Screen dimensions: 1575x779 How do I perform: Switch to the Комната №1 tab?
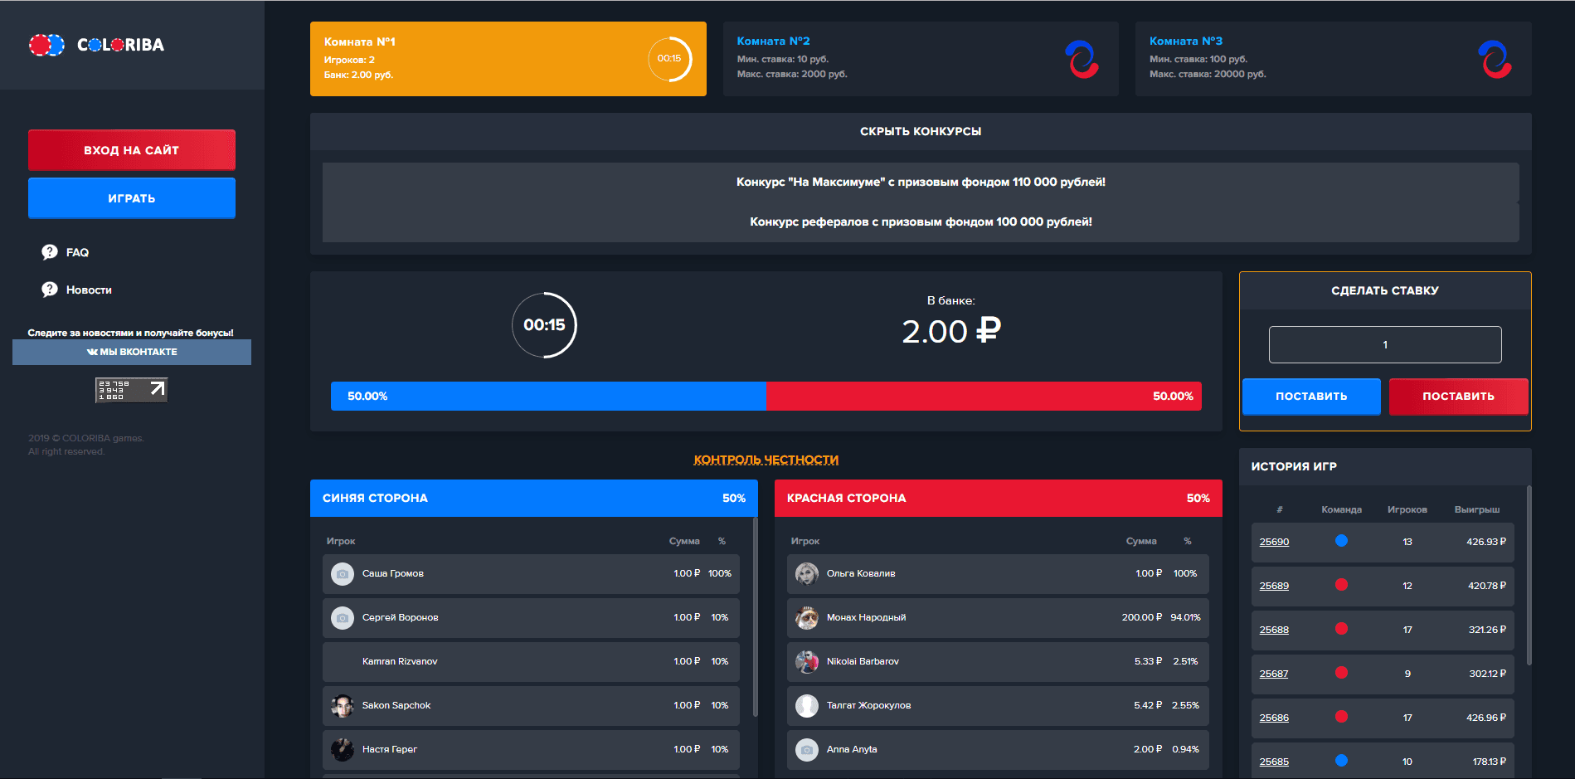pyautogui.click(x=508, y=59)
